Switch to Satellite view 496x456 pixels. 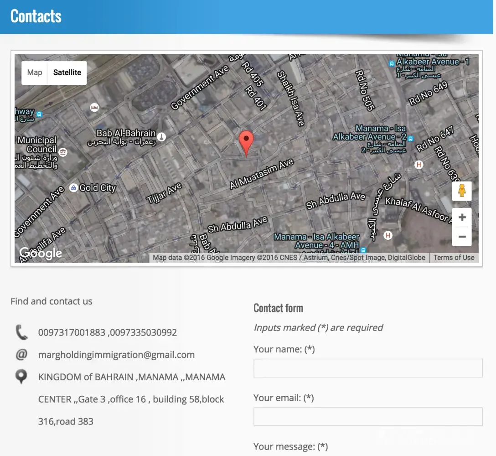tap(67, 73)
